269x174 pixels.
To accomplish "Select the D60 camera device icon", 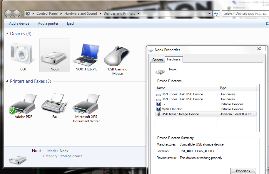I will [22, 54].
